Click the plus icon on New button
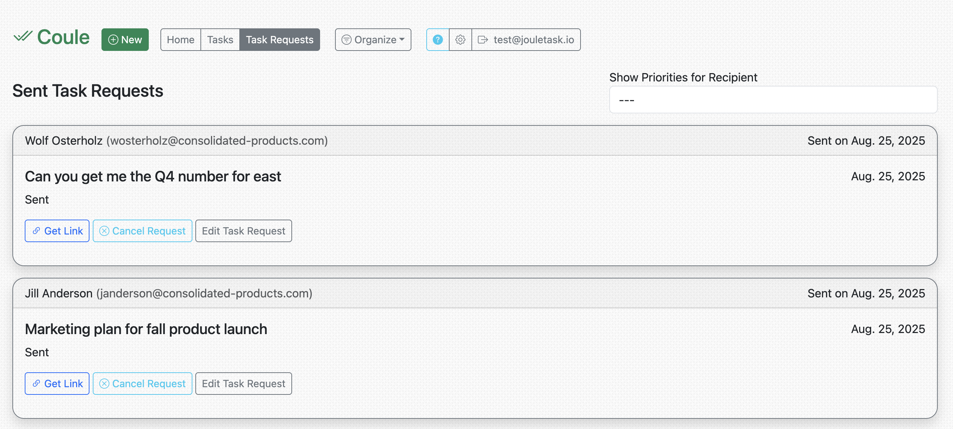The width and height of the screenshot is (953, 429). pyautogui.click(x=113, y=40)
